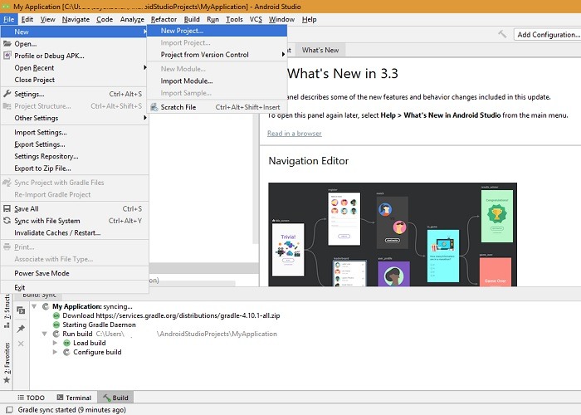This screenshot has height=415, width=581.
Task: Open the View menu
Action: point(48,19)
